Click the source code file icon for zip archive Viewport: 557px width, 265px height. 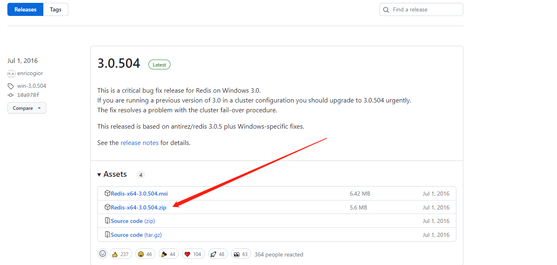107,220
